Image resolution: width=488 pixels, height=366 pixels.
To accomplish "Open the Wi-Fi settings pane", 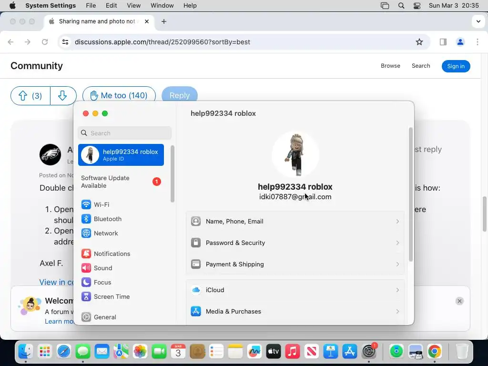I will tap(95, 204).
